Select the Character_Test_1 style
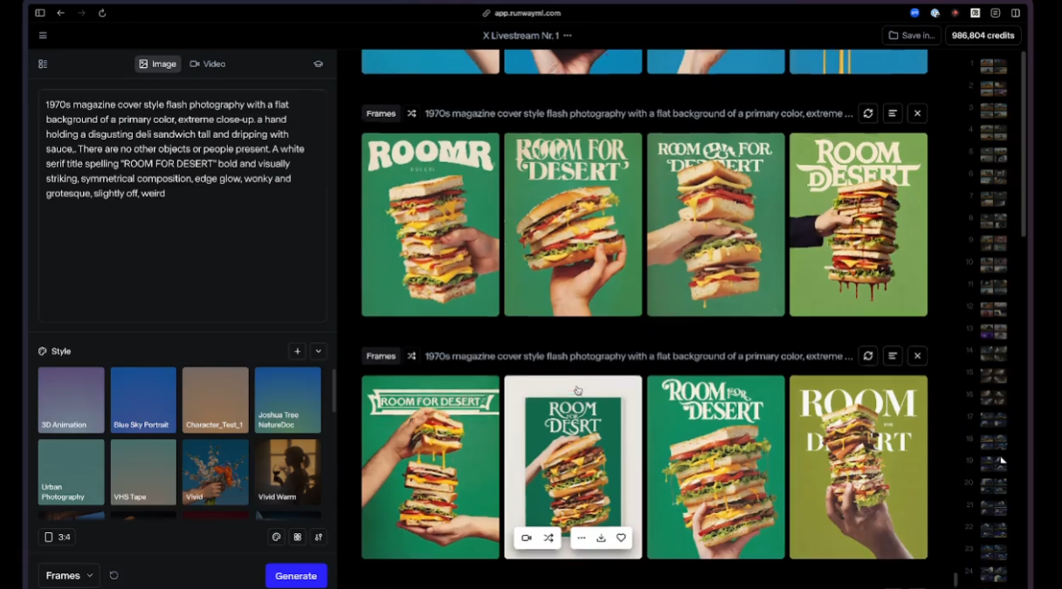The width and height of the screenshot is (1062, 589). click(216, 400)
